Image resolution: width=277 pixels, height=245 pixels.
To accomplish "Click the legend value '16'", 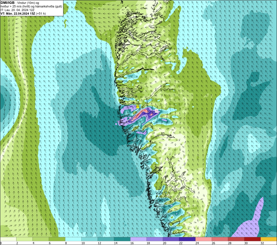I will click(132, 243).
